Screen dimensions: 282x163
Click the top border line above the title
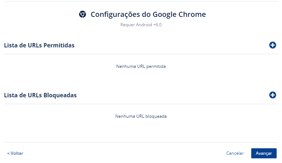(141, 1)
